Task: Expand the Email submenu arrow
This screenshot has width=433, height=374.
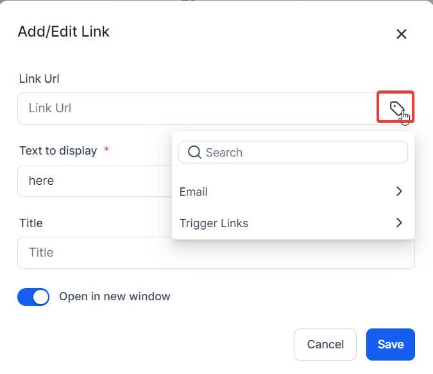Action: pyautogui.click(x=399, y=191)
